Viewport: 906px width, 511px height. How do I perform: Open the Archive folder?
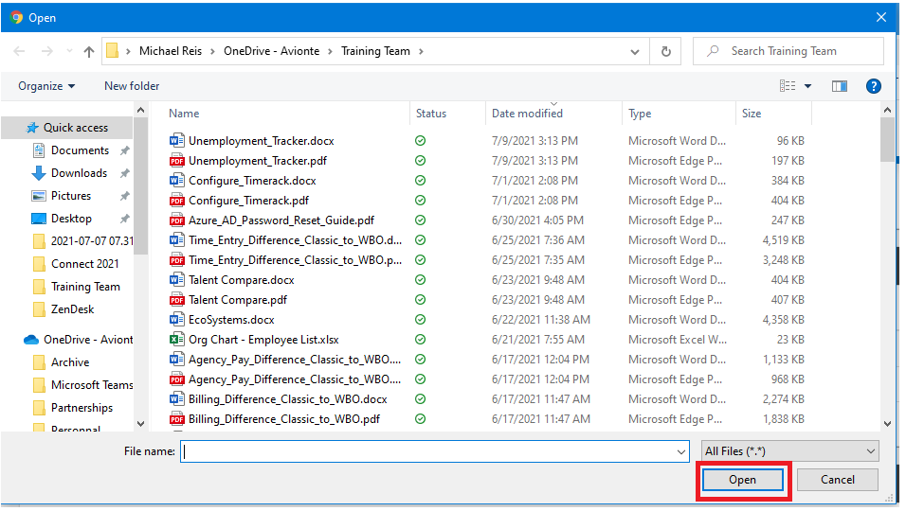(70, 362)
